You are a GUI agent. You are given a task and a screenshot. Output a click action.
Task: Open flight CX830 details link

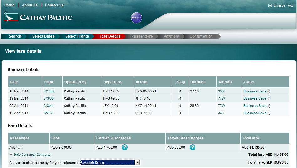(x=49, y=98)
